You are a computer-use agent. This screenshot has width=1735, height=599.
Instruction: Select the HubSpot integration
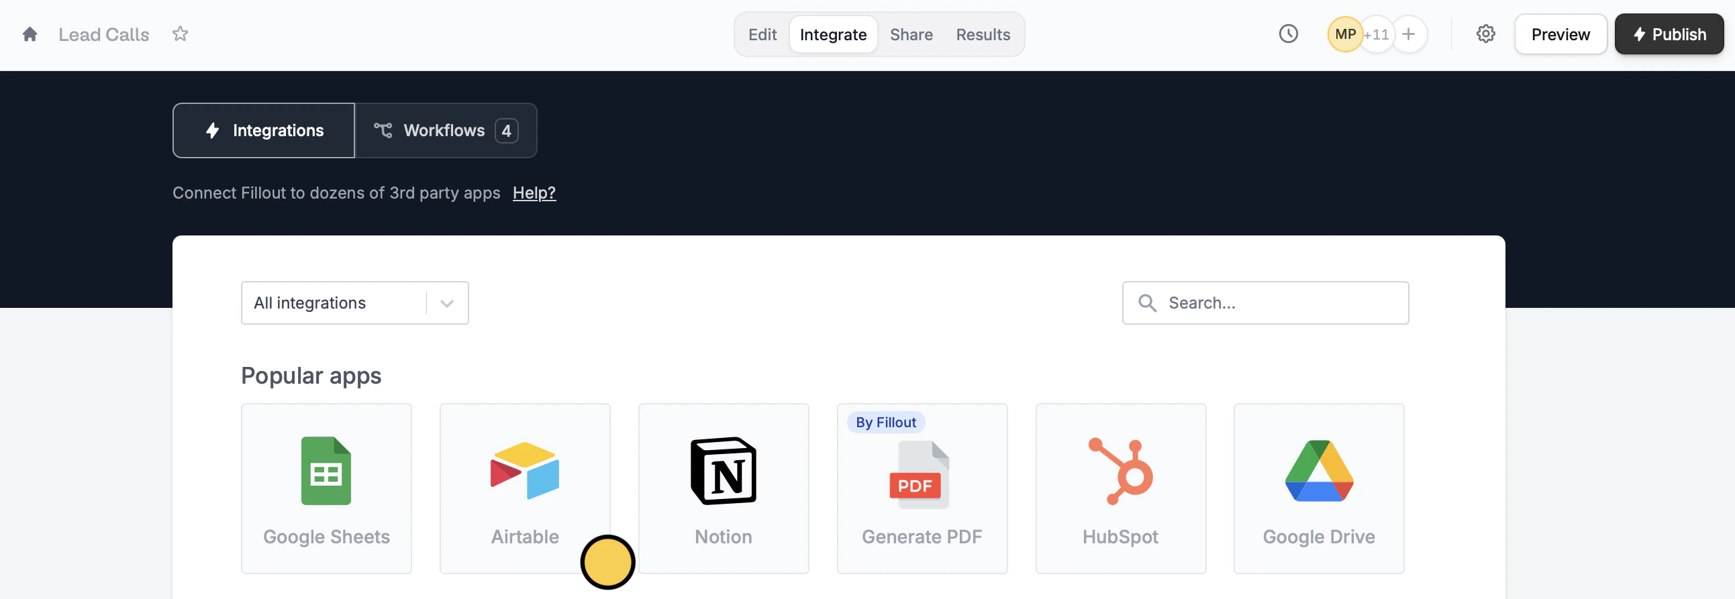(x=1121, y=488)
